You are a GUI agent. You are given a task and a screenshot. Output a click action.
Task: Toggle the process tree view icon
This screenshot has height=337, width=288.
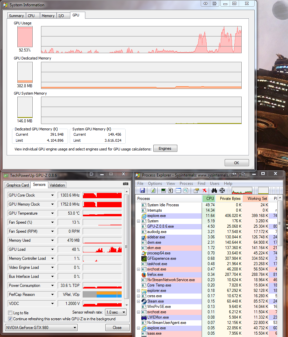tap(171, 191)
